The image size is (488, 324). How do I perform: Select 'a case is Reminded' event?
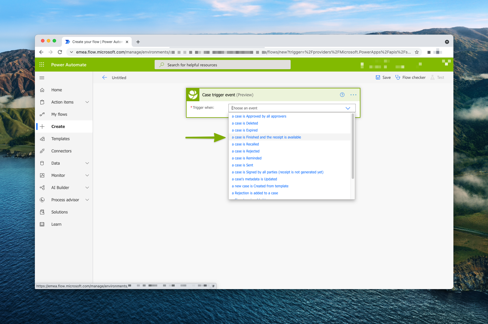coord(290,158)
